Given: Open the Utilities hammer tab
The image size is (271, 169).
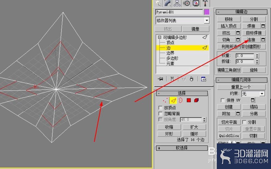Looking at the screenshot, I should [205, 3].
